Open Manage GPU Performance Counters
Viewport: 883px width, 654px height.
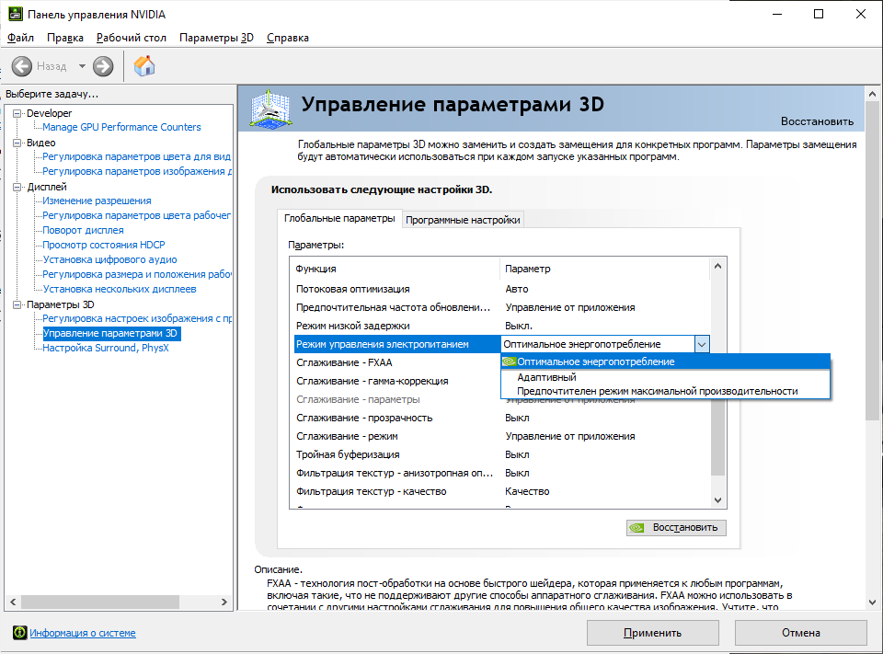tap(121, 127)
